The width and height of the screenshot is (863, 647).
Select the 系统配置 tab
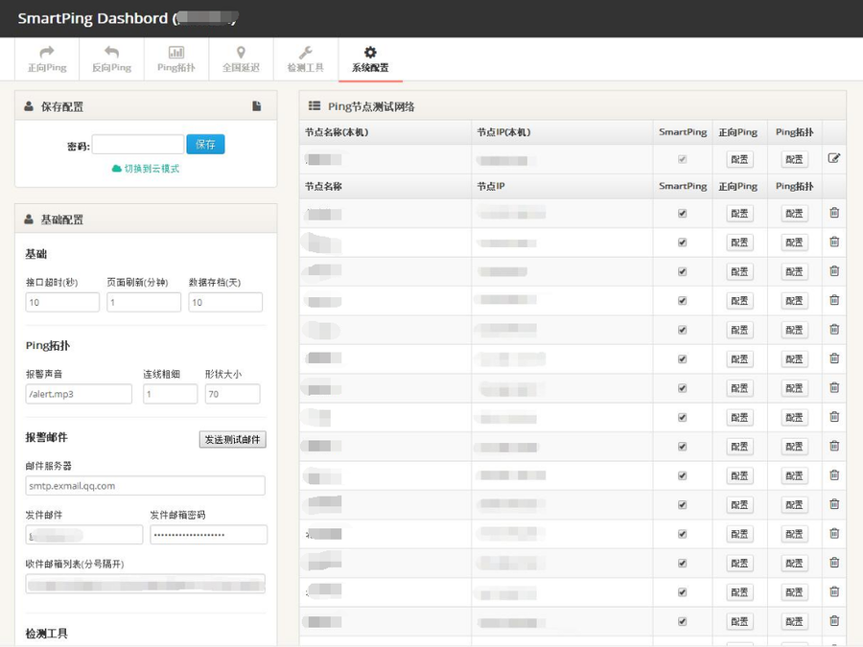click(x=370, y=59)
